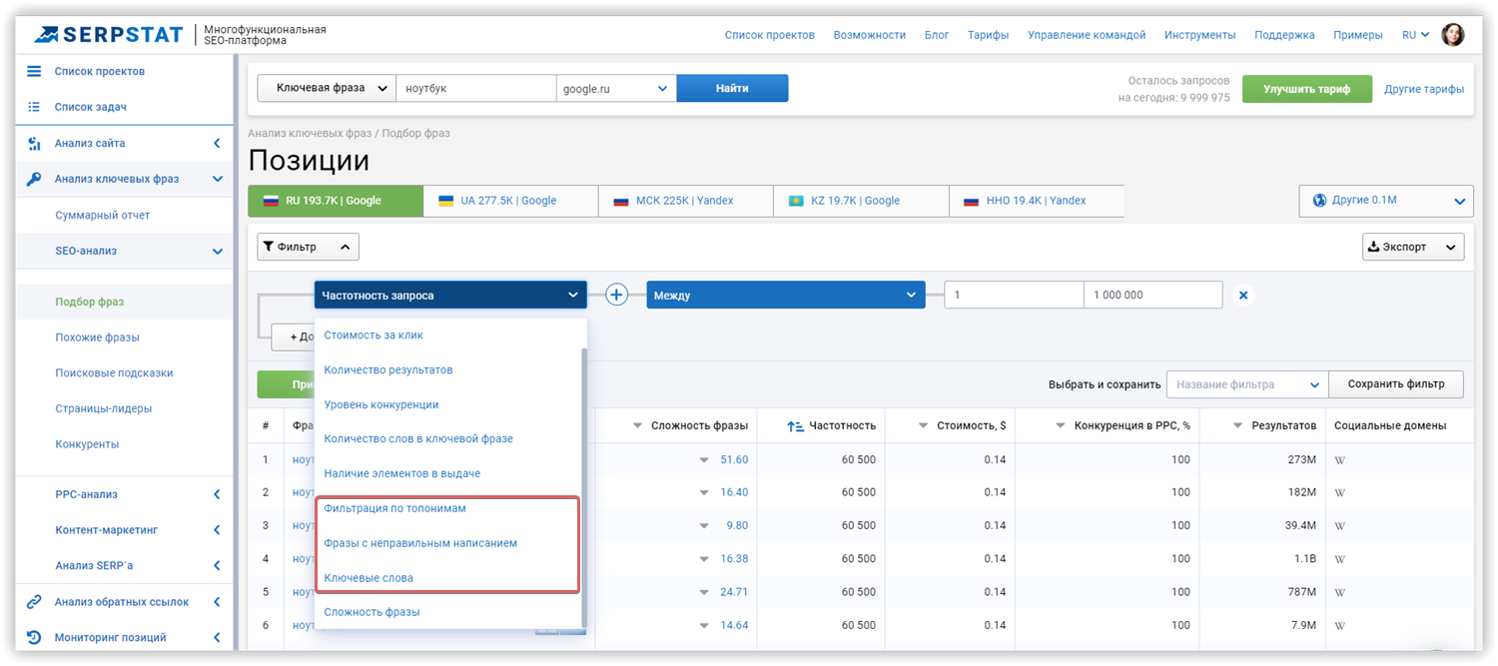Viewport: 1498px width, 666px height.
Task: Open the user avatar in the header
Action: click(x=1453, y=35)
